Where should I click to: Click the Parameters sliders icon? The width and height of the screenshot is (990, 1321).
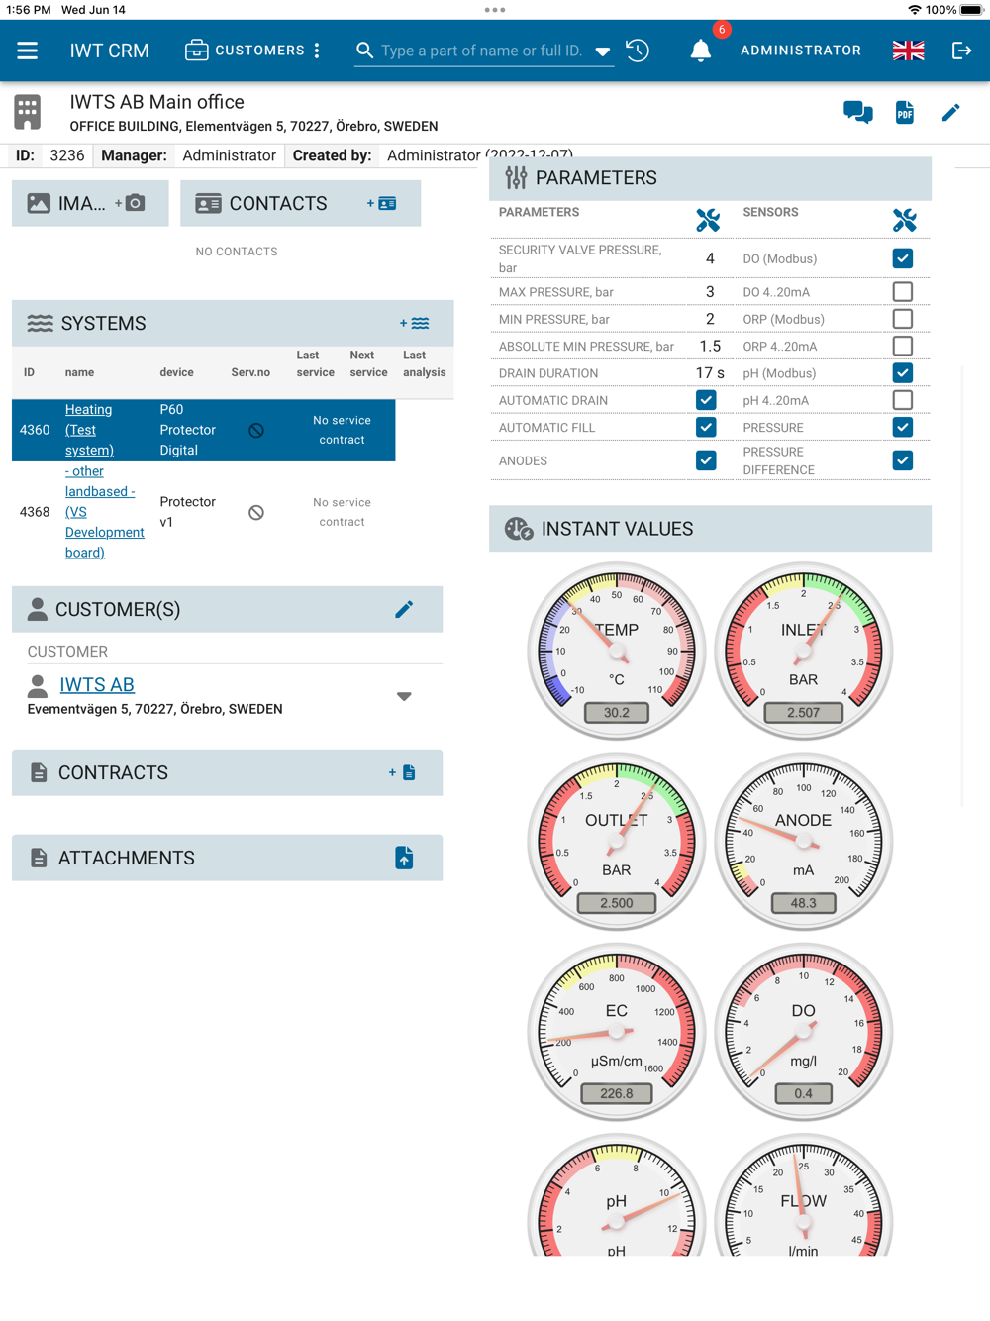coord(516,177)
